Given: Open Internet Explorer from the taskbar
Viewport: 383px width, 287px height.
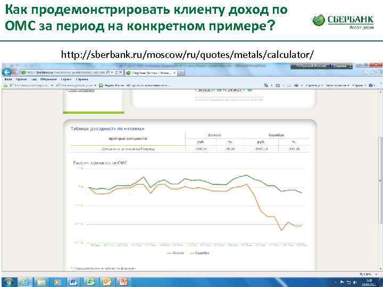Looking at the screenshot, I should [x=26, y=282].
